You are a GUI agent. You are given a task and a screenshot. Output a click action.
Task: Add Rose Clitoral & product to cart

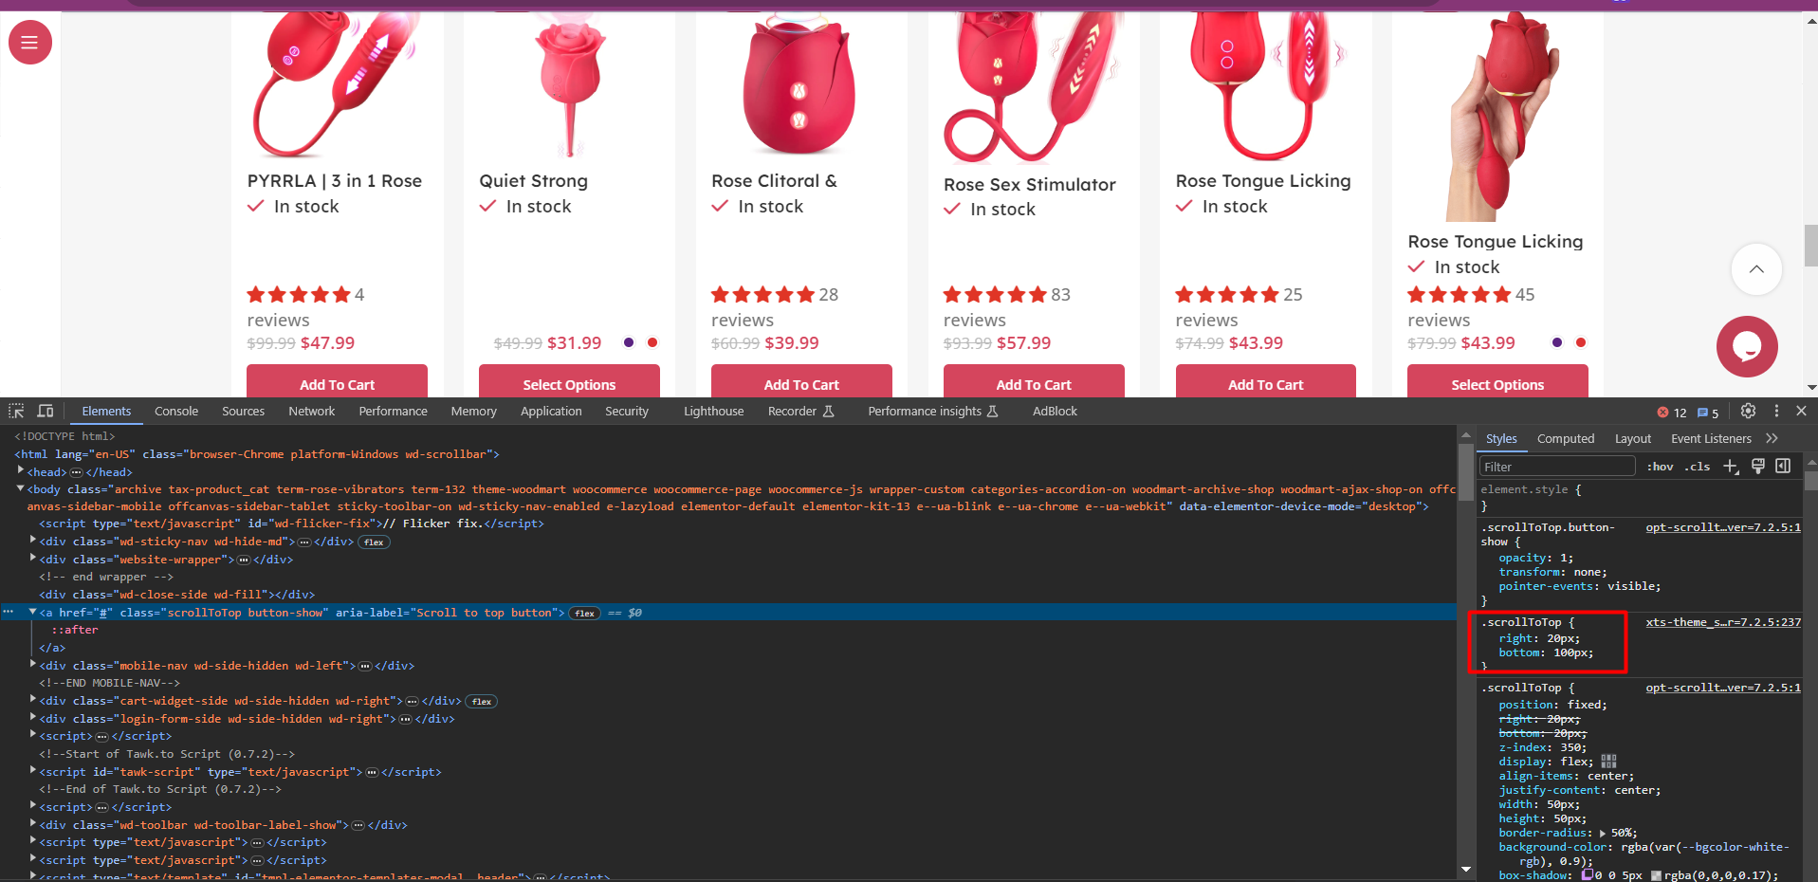coord(801,382)
